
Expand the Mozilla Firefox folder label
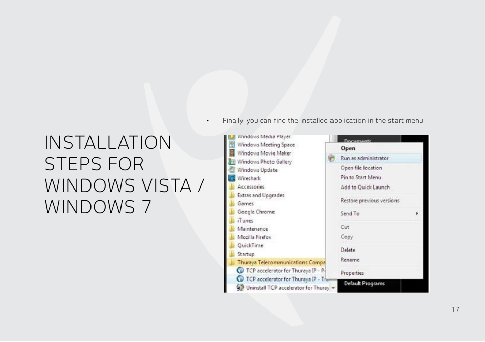click(x=254, y=237)
